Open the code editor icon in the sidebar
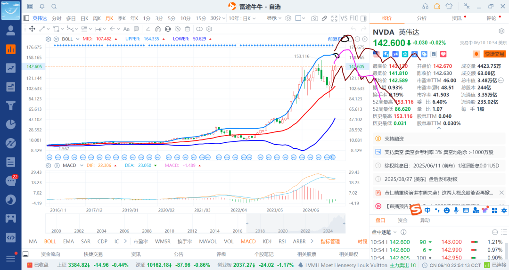 coord(11,237)
